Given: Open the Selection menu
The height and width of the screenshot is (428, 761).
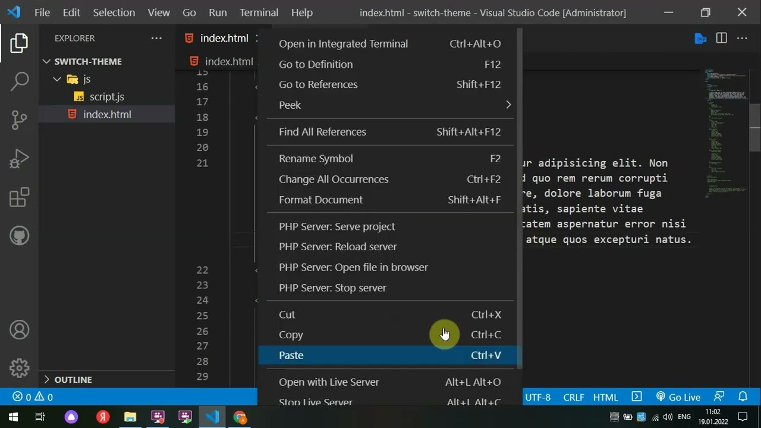Looking at the screenshot, I should tap(114, 12).
